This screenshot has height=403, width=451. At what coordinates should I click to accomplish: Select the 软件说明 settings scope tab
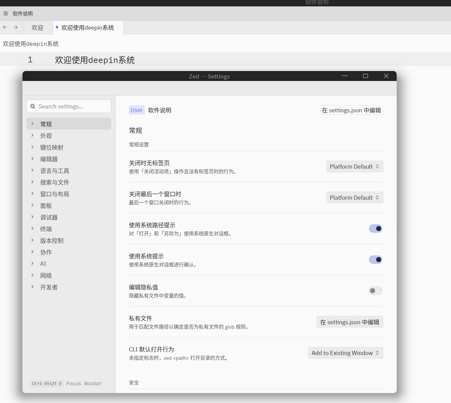(160, 110)
